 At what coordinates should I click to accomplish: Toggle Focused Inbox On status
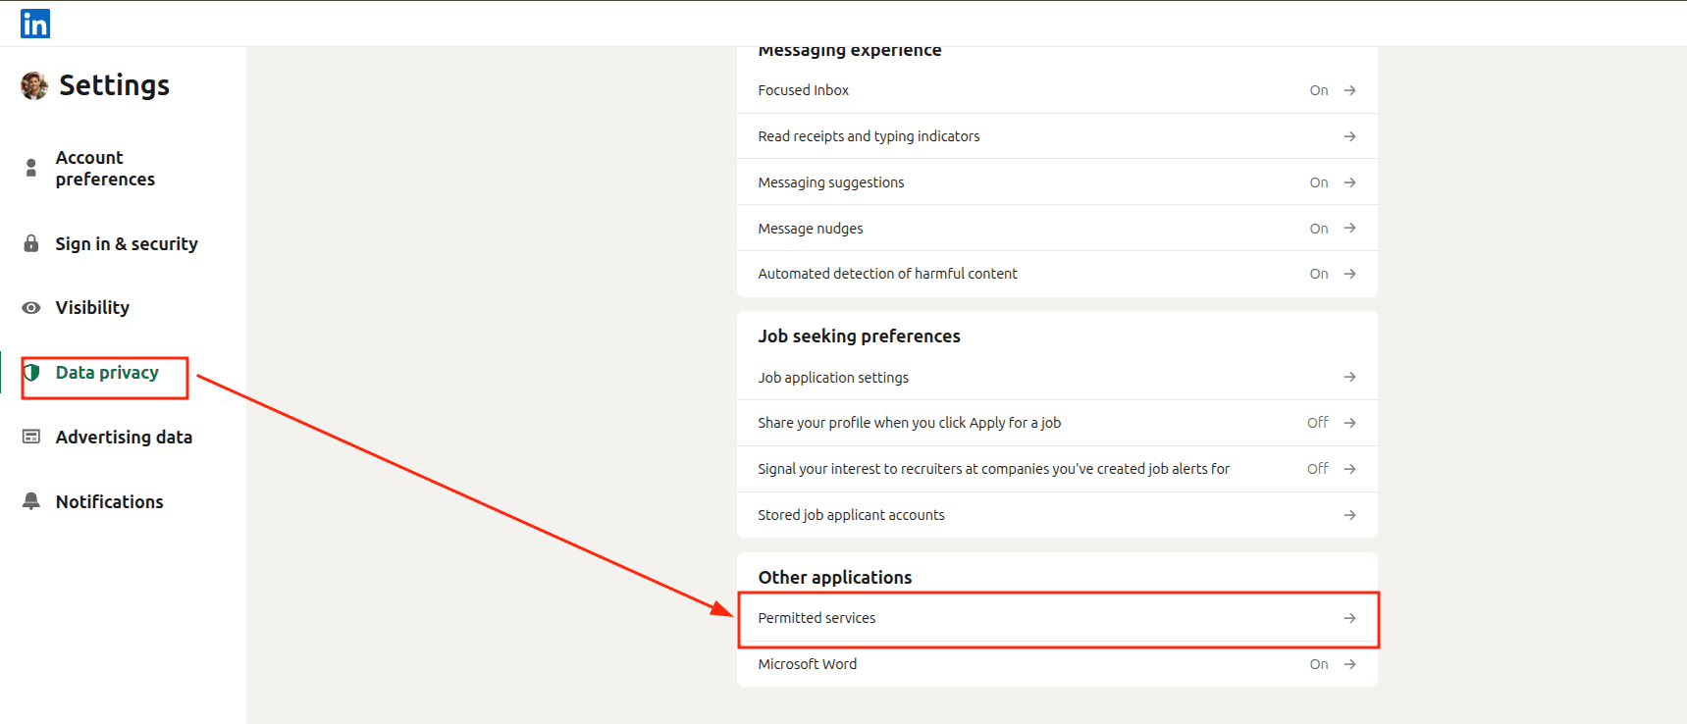coord(1318,90)
